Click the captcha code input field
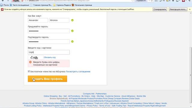The width and height of the screenshot is (192, 108). coord(49,52)
